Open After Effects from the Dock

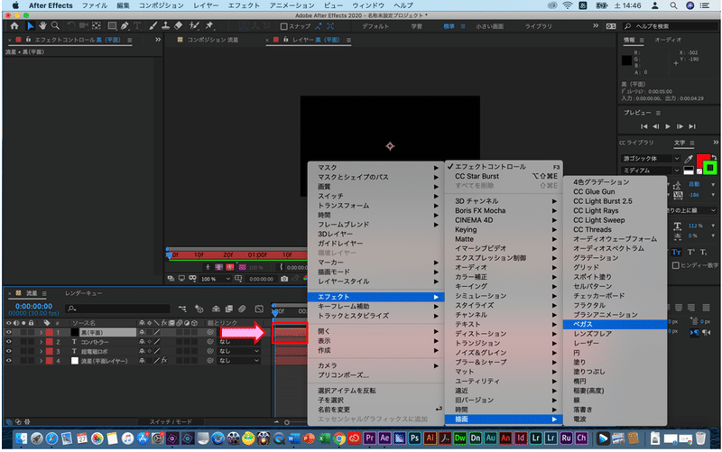click(384, 438)
